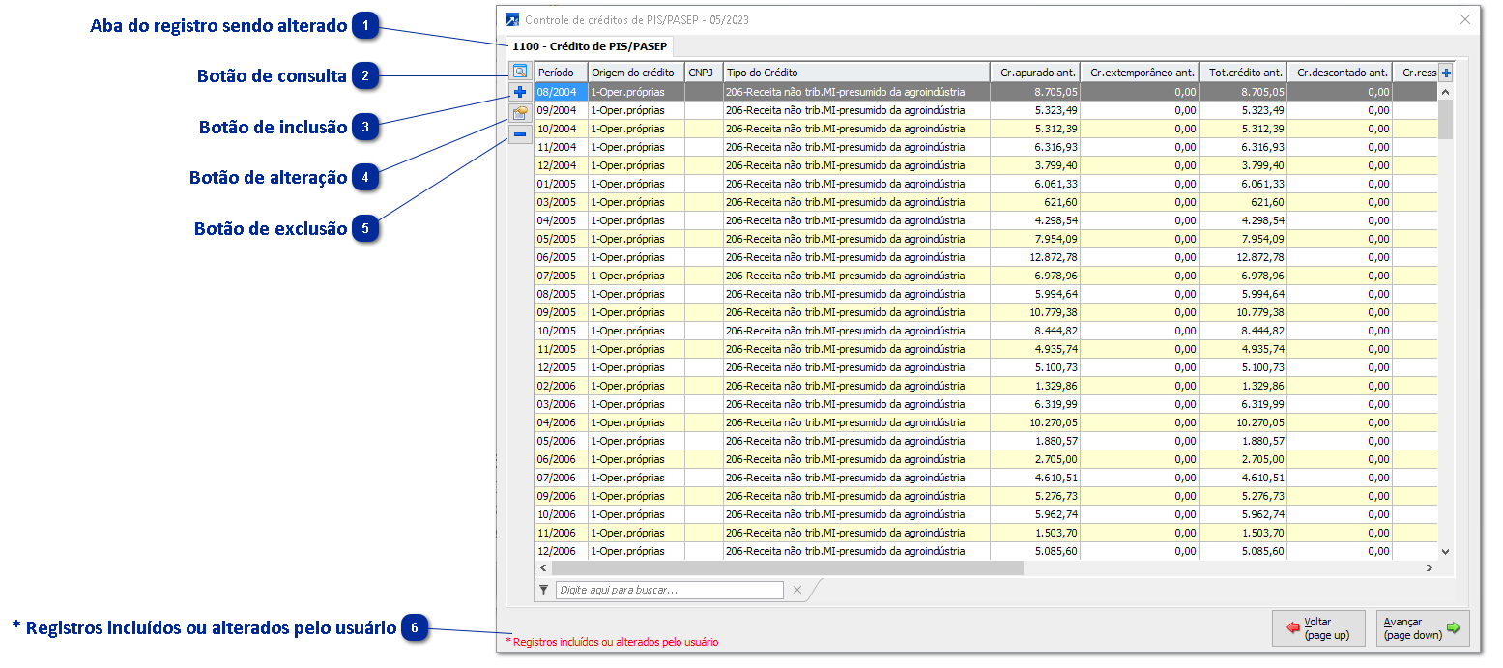Click the alteração edit record button
The image size is (1503, 668).
coord(520,114)
